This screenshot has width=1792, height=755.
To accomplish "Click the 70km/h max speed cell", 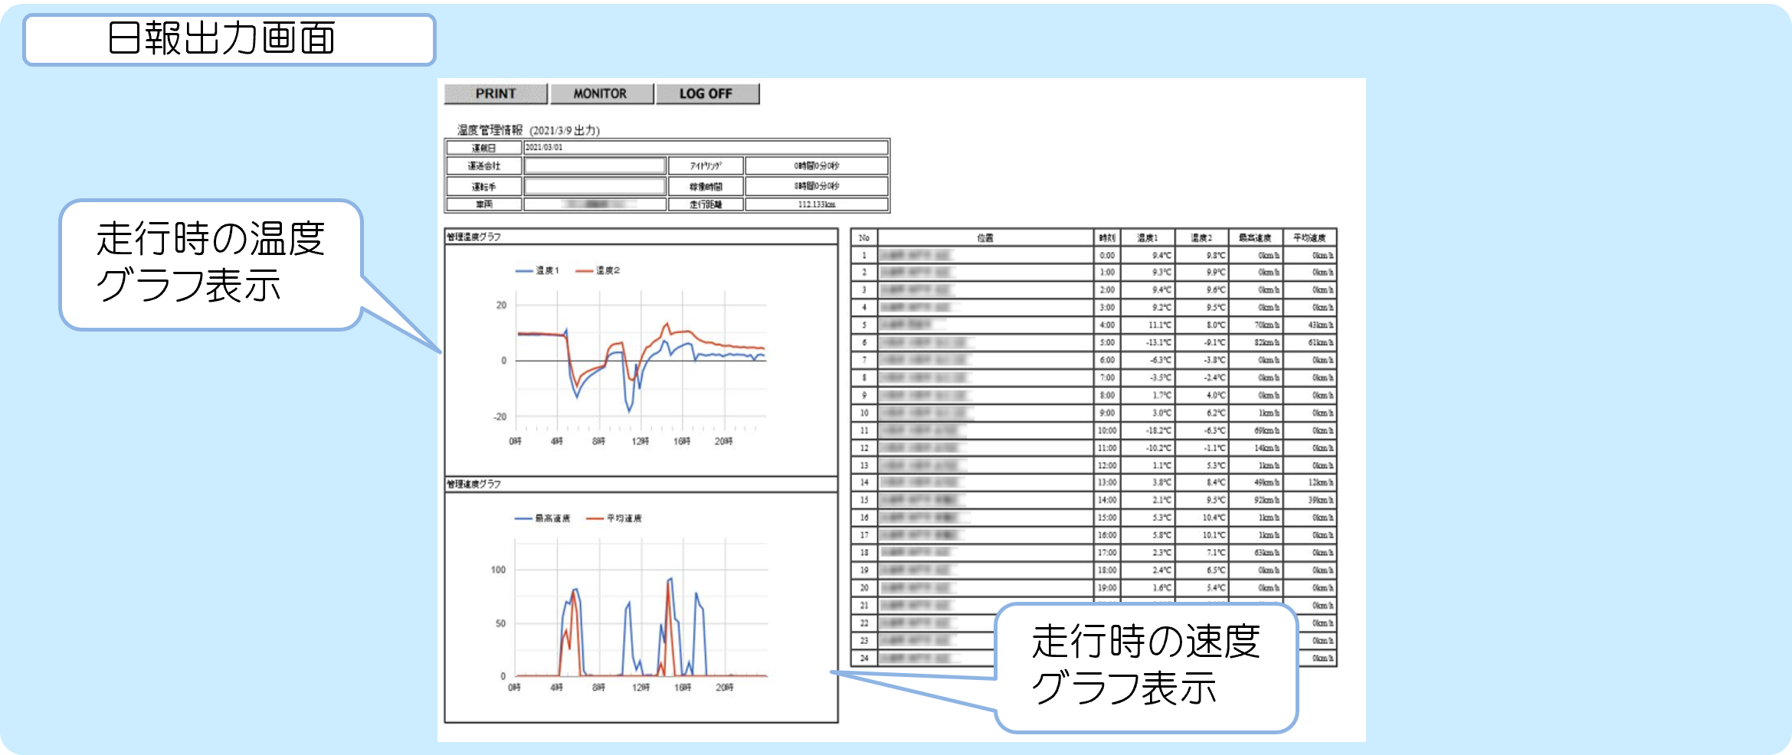I will 1255,325.
